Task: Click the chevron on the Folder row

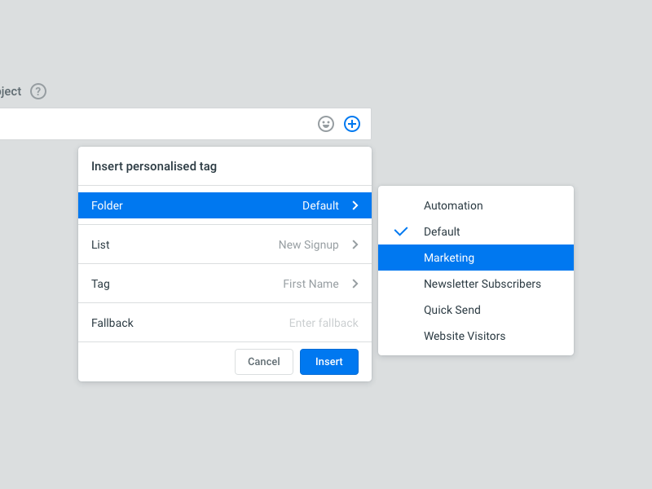Action: click(355, 205)
